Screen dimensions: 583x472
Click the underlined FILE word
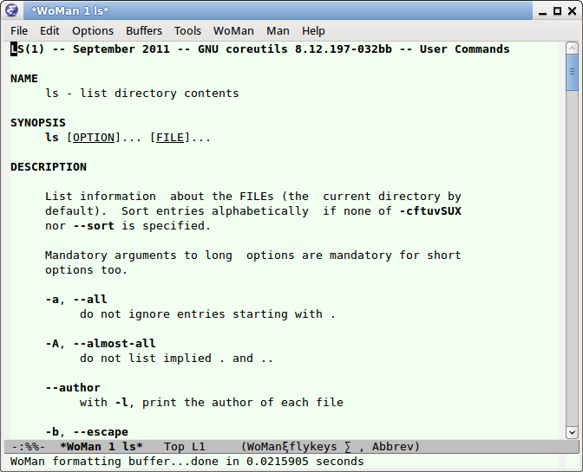click(170, 138)
